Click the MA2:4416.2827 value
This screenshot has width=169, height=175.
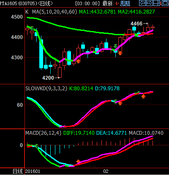[x=136, y=12]
